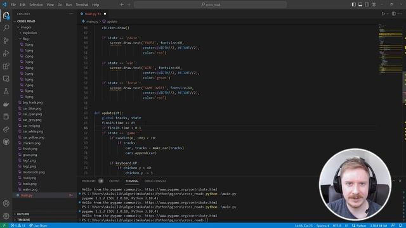The image size is (406, 228).
Task: Switch to the OUTPUT panel tab
Action: coord(114,181)
